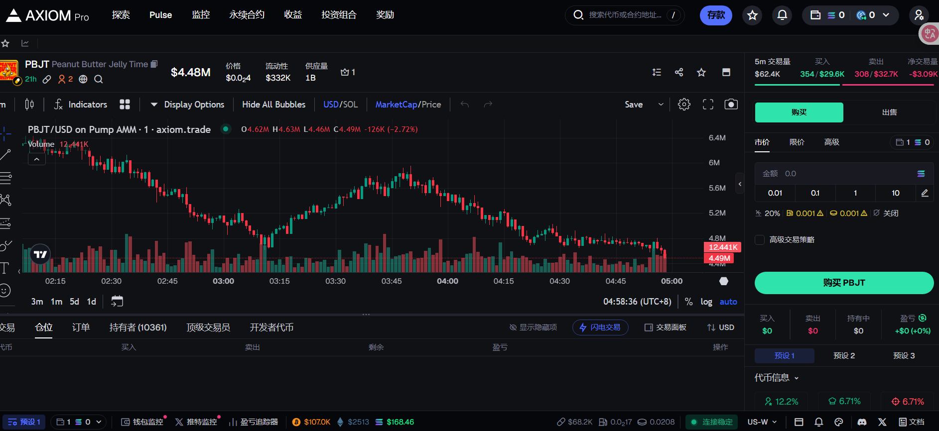Select the 购买 buy tab
939x431 pixels.
799,112
